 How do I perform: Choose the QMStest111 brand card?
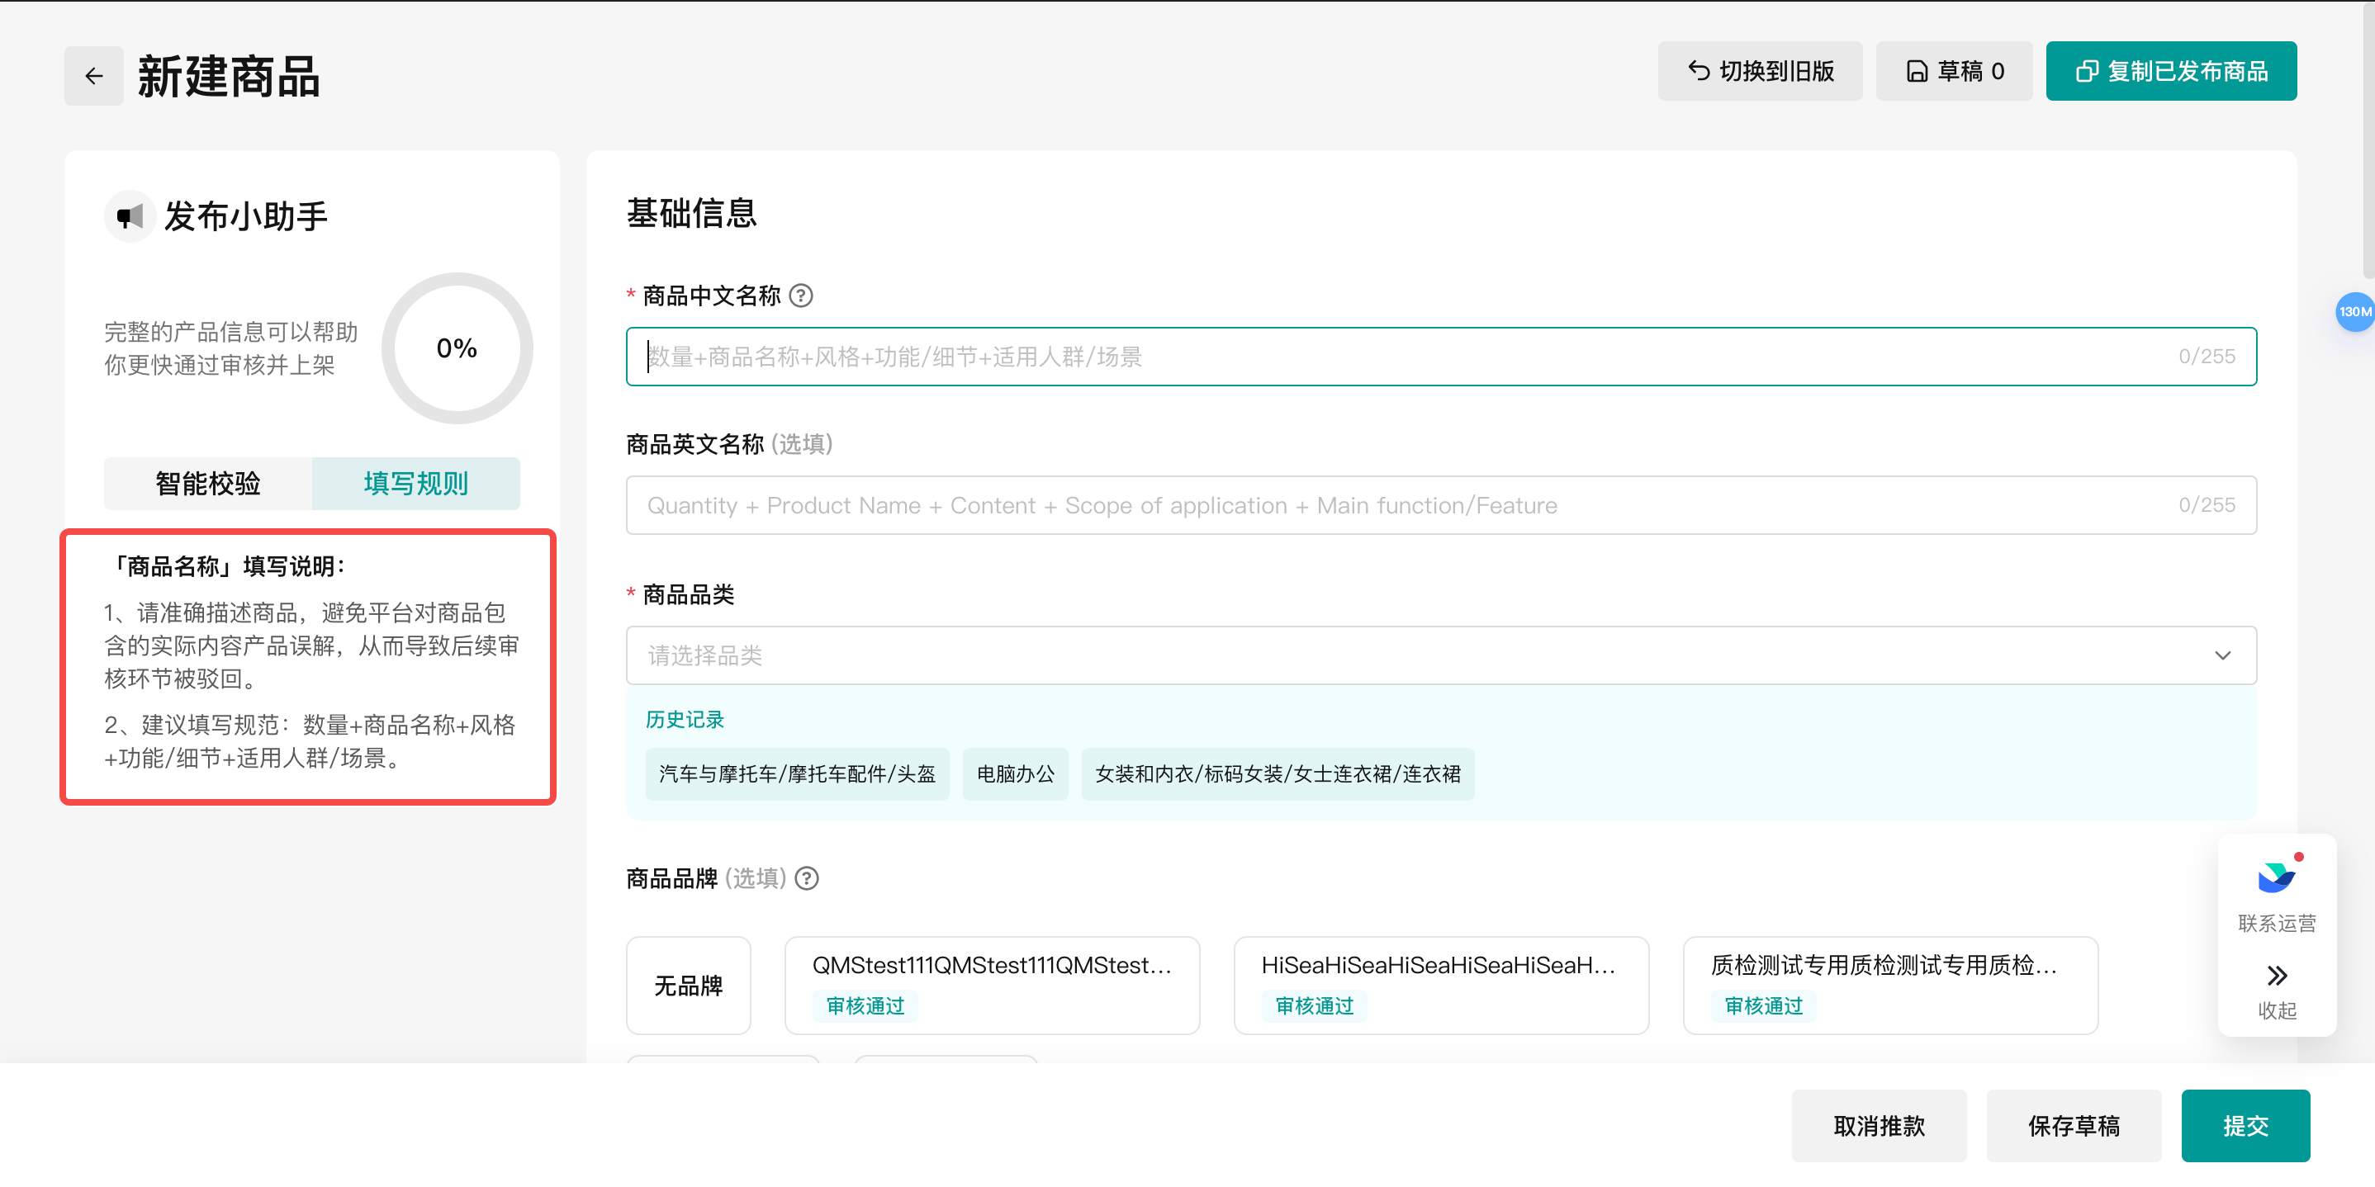[x=992, y=986]
